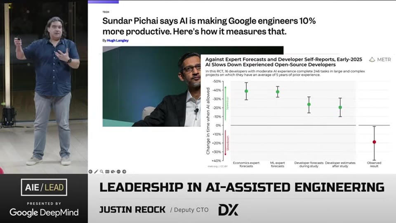Click the Google DeepMind logo
The width and height of the screenshot is (396, 223).
tap(44, 213)
